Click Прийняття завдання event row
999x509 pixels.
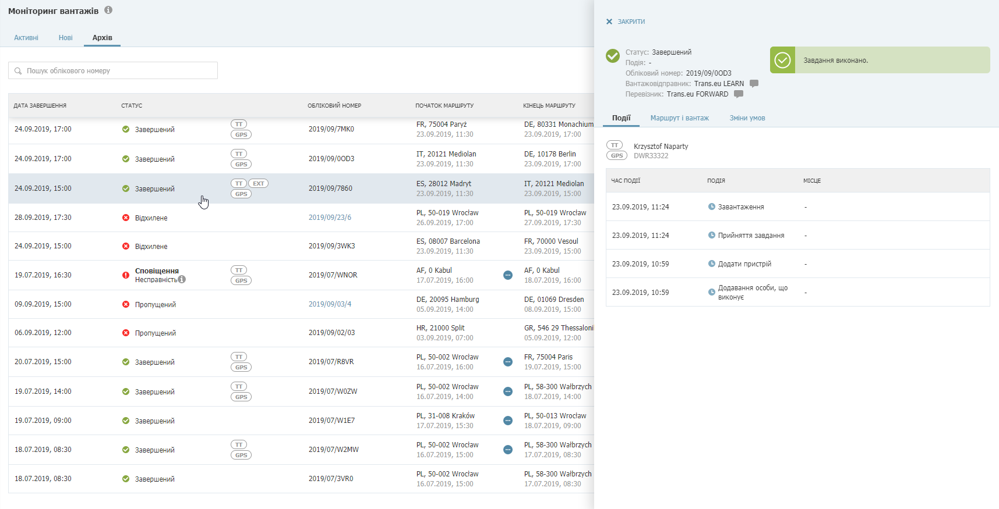(798, 235)
